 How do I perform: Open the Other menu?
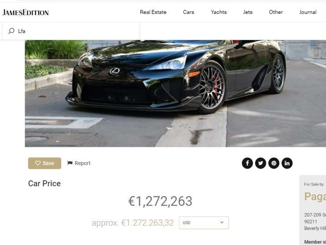[276, 12]
